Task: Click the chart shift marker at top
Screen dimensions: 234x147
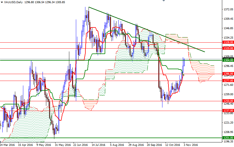Action: 164,1
